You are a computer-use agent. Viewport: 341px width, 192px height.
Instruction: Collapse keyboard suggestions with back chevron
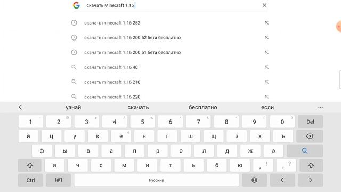point(20,107)
